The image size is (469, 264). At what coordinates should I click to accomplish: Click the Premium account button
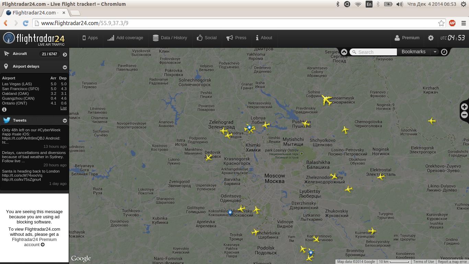(407, 38)
